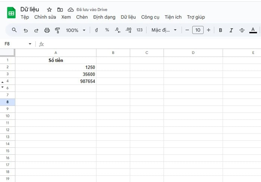
Task: Open the Tệp menu
Action: (x=25, y=17)
